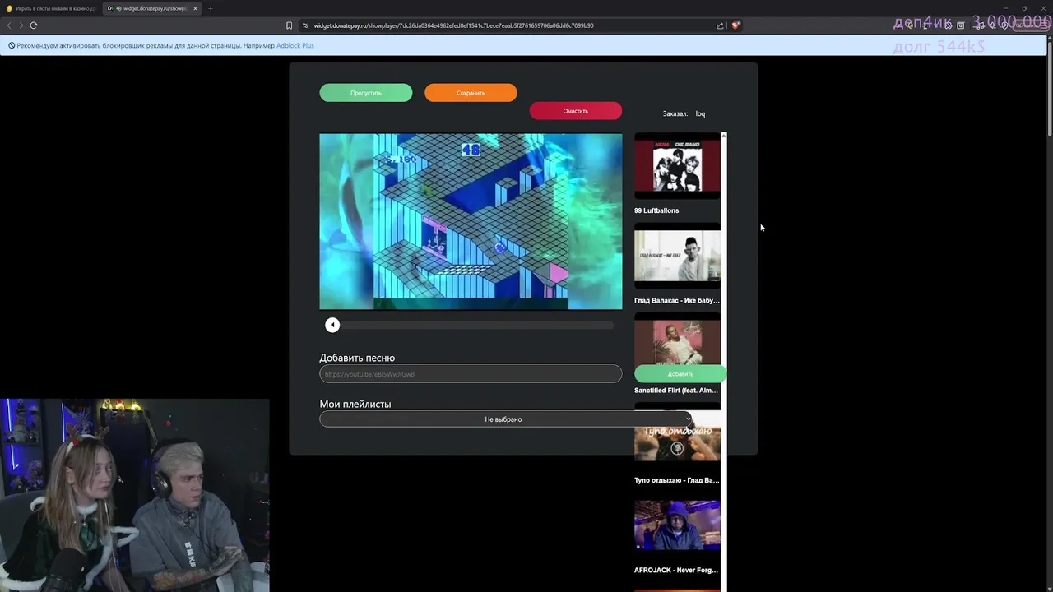1053x592 pixels.
Task: Switch to the casino slots tab
Action: point(51,8)
